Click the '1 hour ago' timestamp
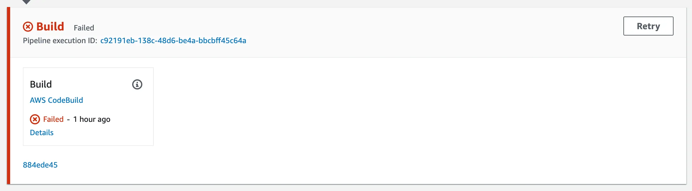Image resolution: width=692 pixels, height=191 pixels. [92, 119]
